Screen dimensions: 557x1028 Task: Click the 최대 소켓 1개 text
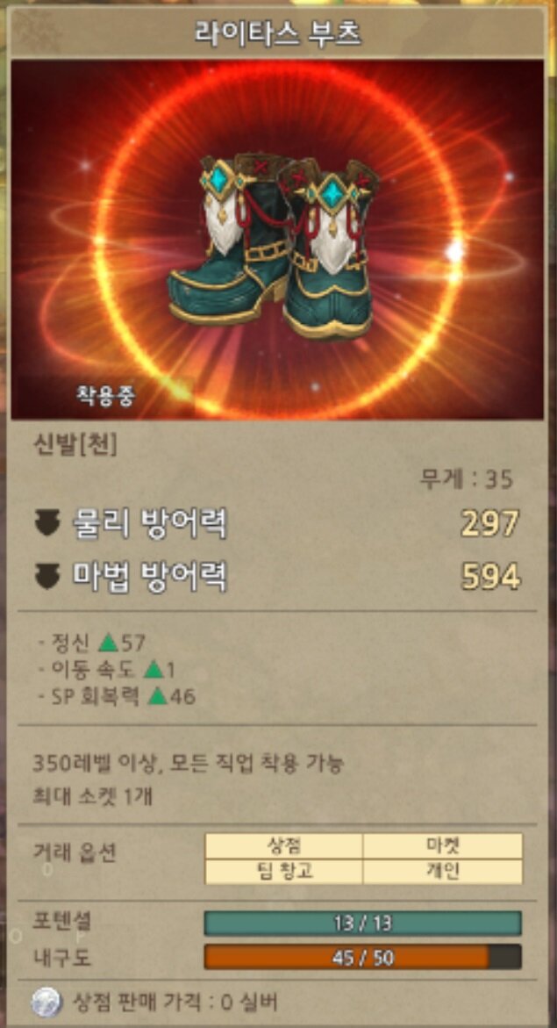coord(93,796)
